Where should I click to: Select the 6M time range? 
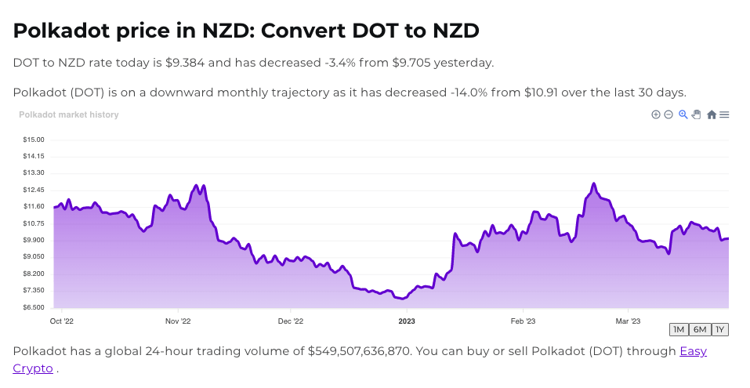pyautogui.click(x=700, y=329)
